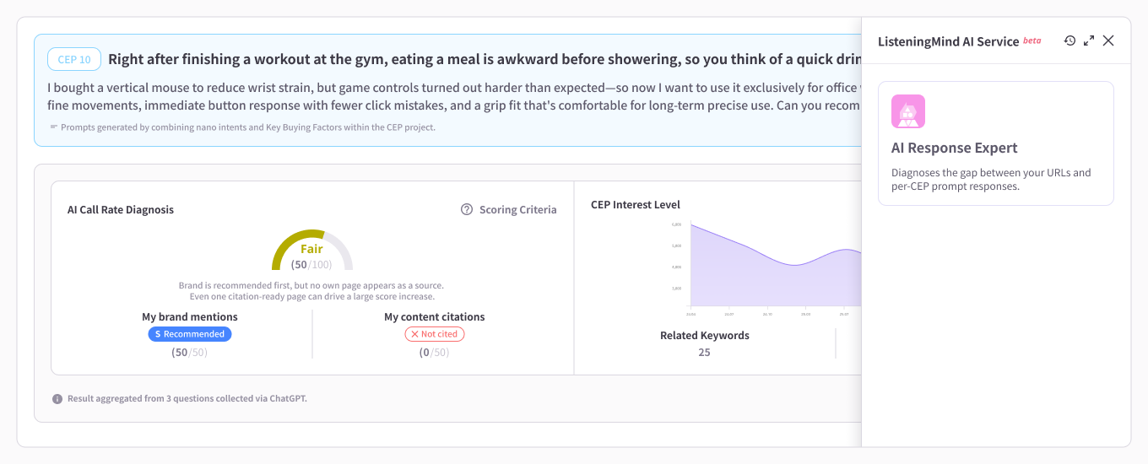Image resolution: width=1148 pixels, height=464 pixels.
Task: Click the AI Call Rate Diagnosis title
Action: point(121,209)
